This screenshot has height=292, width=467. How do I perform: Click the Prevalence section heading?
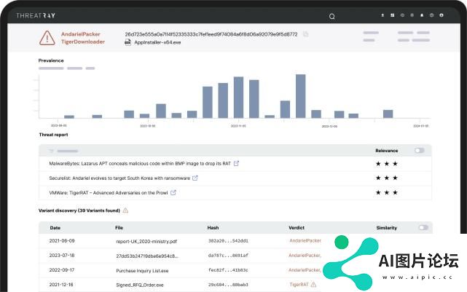pyautogui.click(x=51, y=60)
